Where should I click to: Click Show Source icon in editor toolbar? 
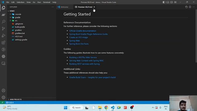tap(186, 7)
